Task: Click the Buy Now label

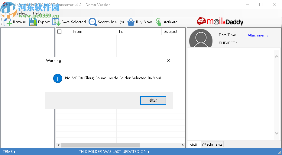Action: point(144,22)
